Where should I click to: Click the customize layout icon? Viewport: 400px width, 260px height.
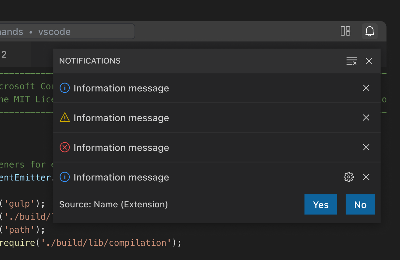click(x=345, y=31)
